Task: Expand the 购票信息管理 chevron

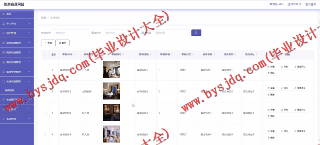Action: 29,52
